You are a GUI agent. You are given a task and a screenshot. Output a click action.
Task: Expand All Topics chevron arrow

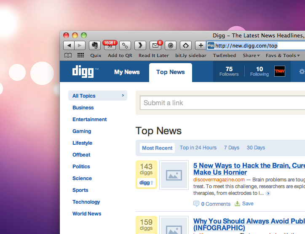123,96
